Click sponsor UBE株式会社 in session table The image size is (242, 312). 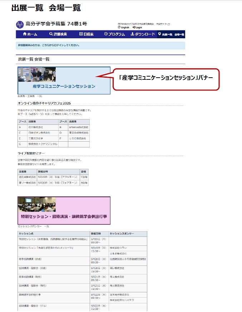118,254
